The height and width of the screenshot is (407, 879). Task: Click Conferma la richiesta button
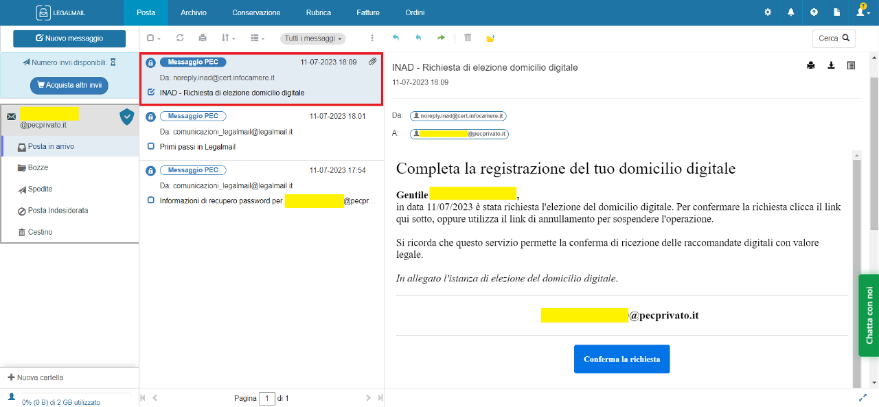[x=621, y=359]
